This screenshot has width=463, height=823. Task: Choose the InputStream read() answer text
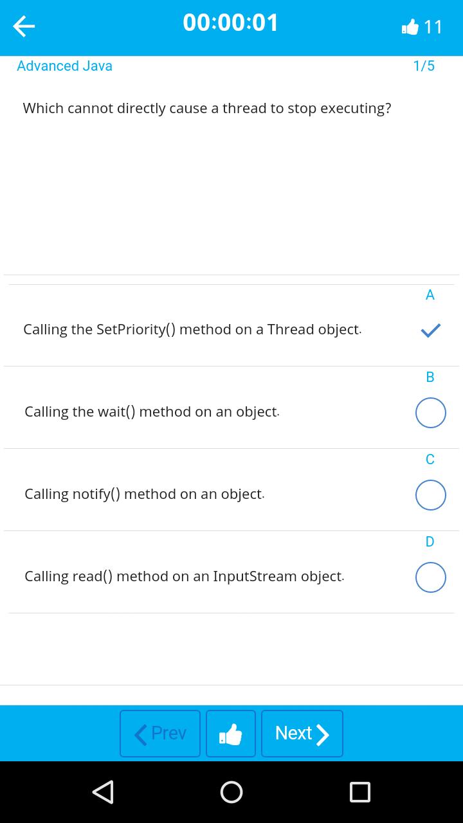coord(184,576)
